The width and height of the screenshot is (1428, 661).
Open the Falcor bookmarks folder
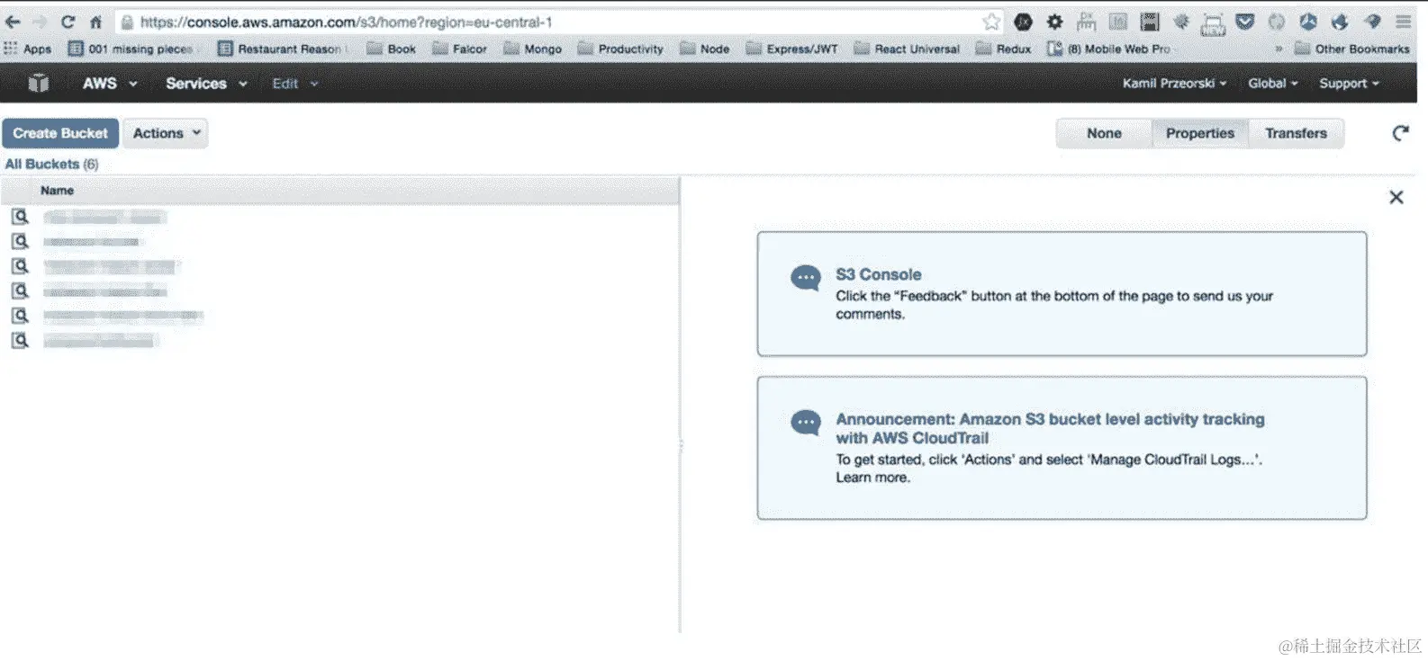(459, 49)
